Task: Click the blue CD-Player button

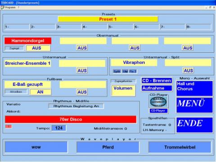Action: (158, 111)
